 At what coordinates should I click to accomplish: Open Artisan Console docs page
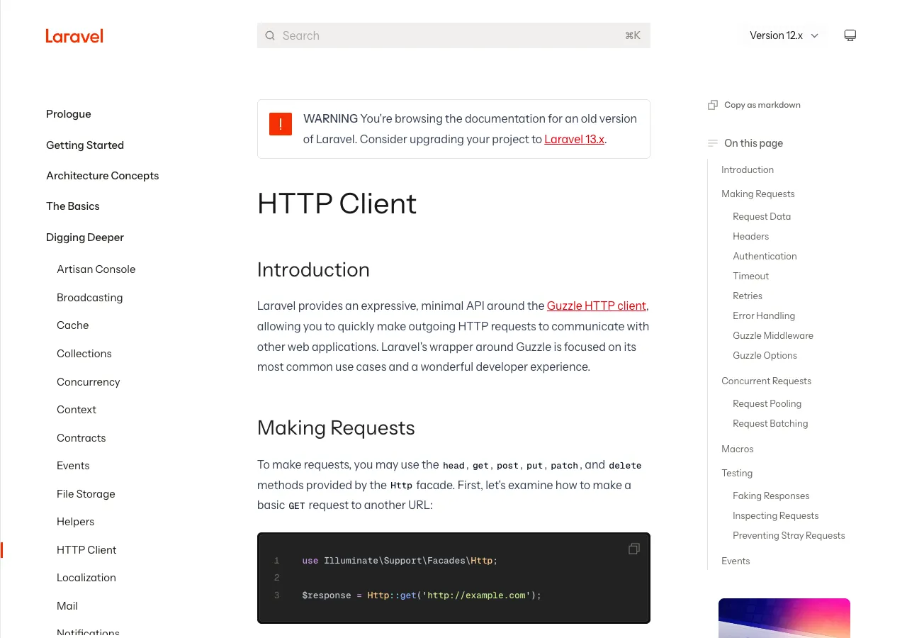click(x=96, y=269)
